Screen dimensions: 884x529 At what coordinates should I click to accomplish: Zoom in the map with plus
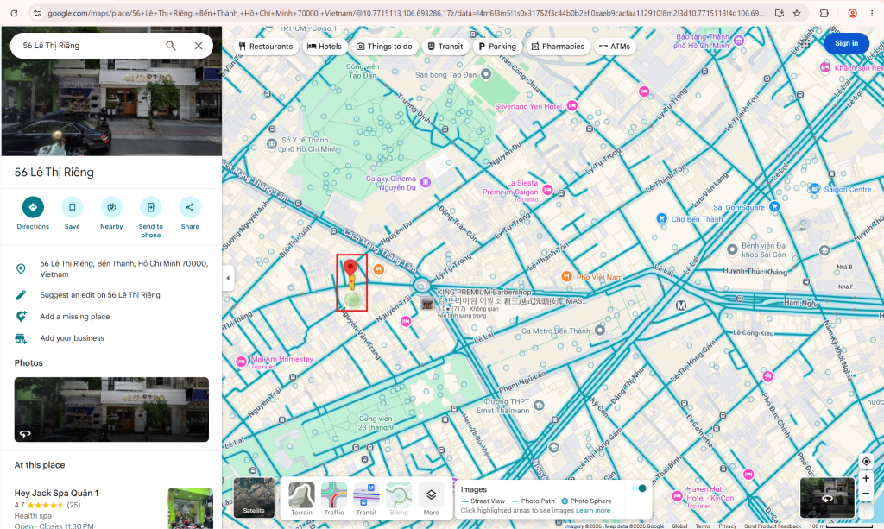pyautogui.click(x=866, y=478)
